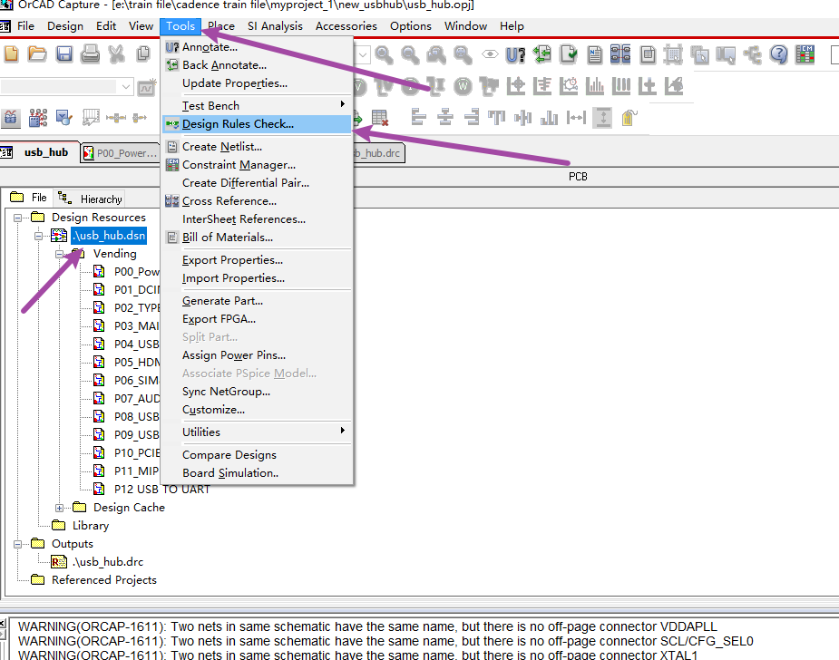Select Compare Designs menu entry
839x660 pixels.
click(257, 454)
